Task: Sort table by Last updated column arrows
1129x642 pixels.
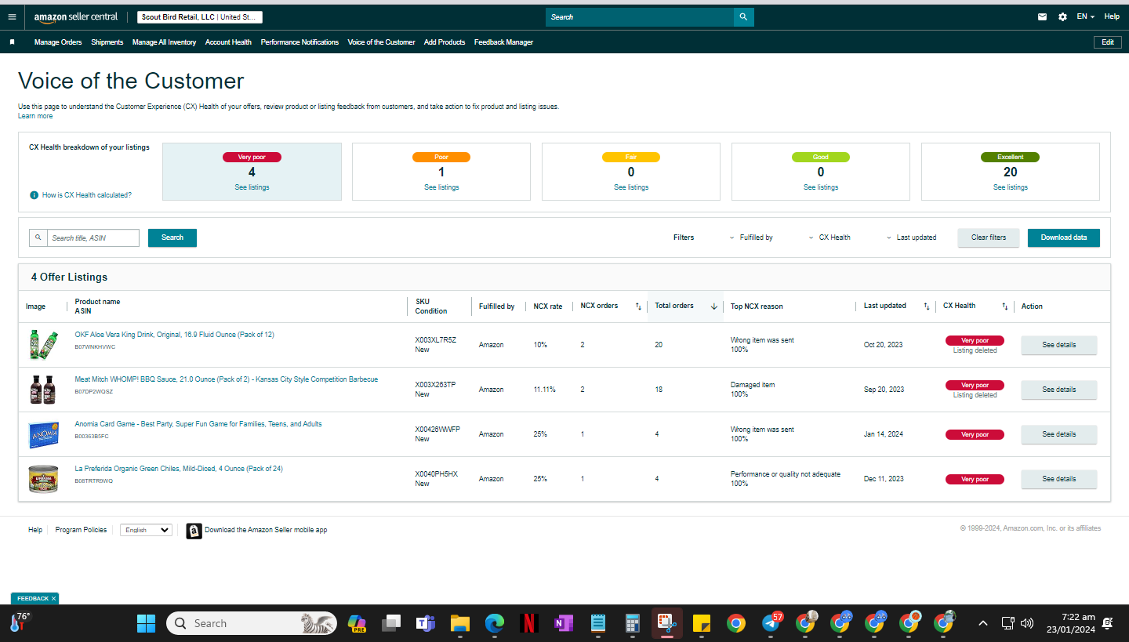Action: [927, 306]
